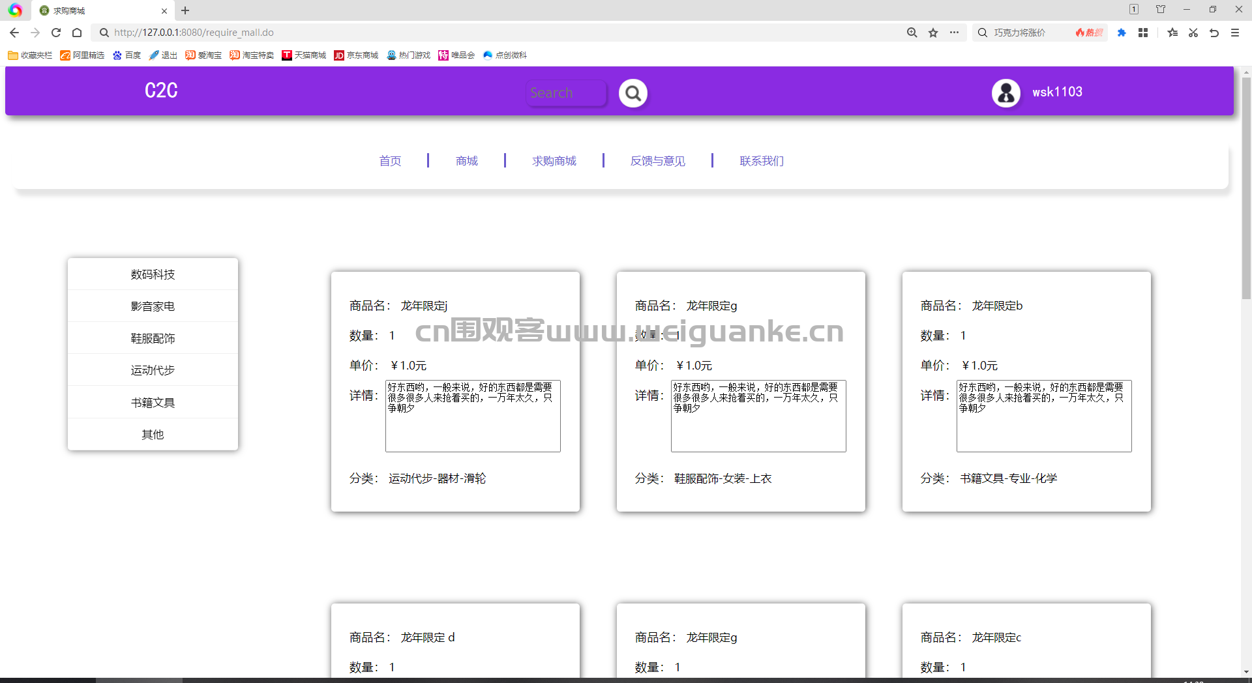This screenshot has height=683, width=1252.
Task: Open 点创微科 bookmark
Action: [x=505, y=55]
